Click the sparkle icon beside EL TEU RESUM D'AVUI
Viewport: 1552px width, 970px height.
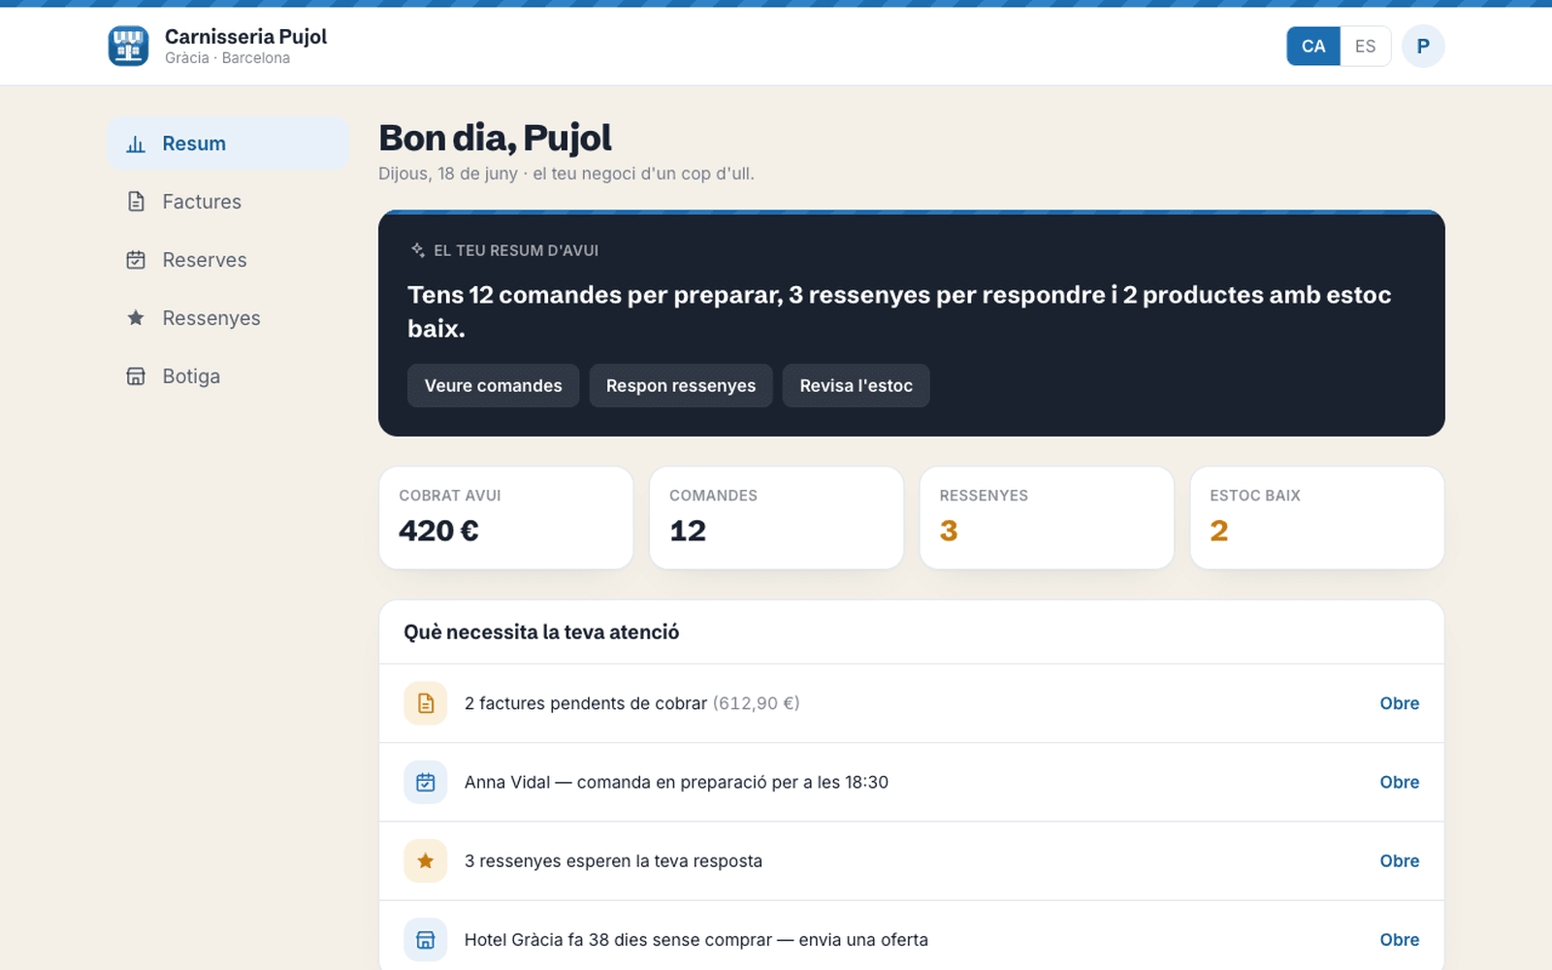(418, 250)
